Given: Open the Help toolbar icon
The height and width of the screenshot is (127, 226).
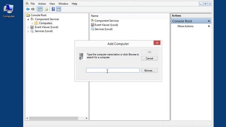Looking at the screenshot, I should [53, 9].
